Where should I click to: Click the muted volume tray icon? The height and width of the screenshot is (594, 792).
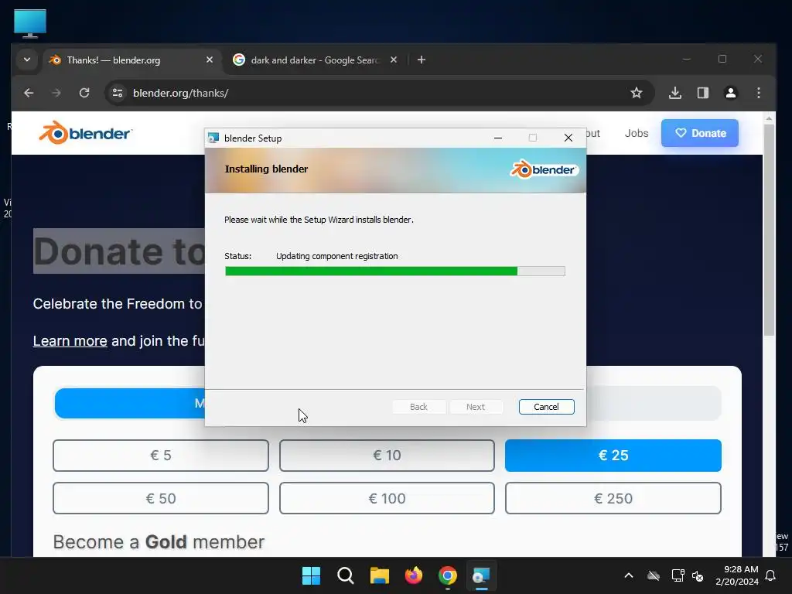tap(698, 575)
